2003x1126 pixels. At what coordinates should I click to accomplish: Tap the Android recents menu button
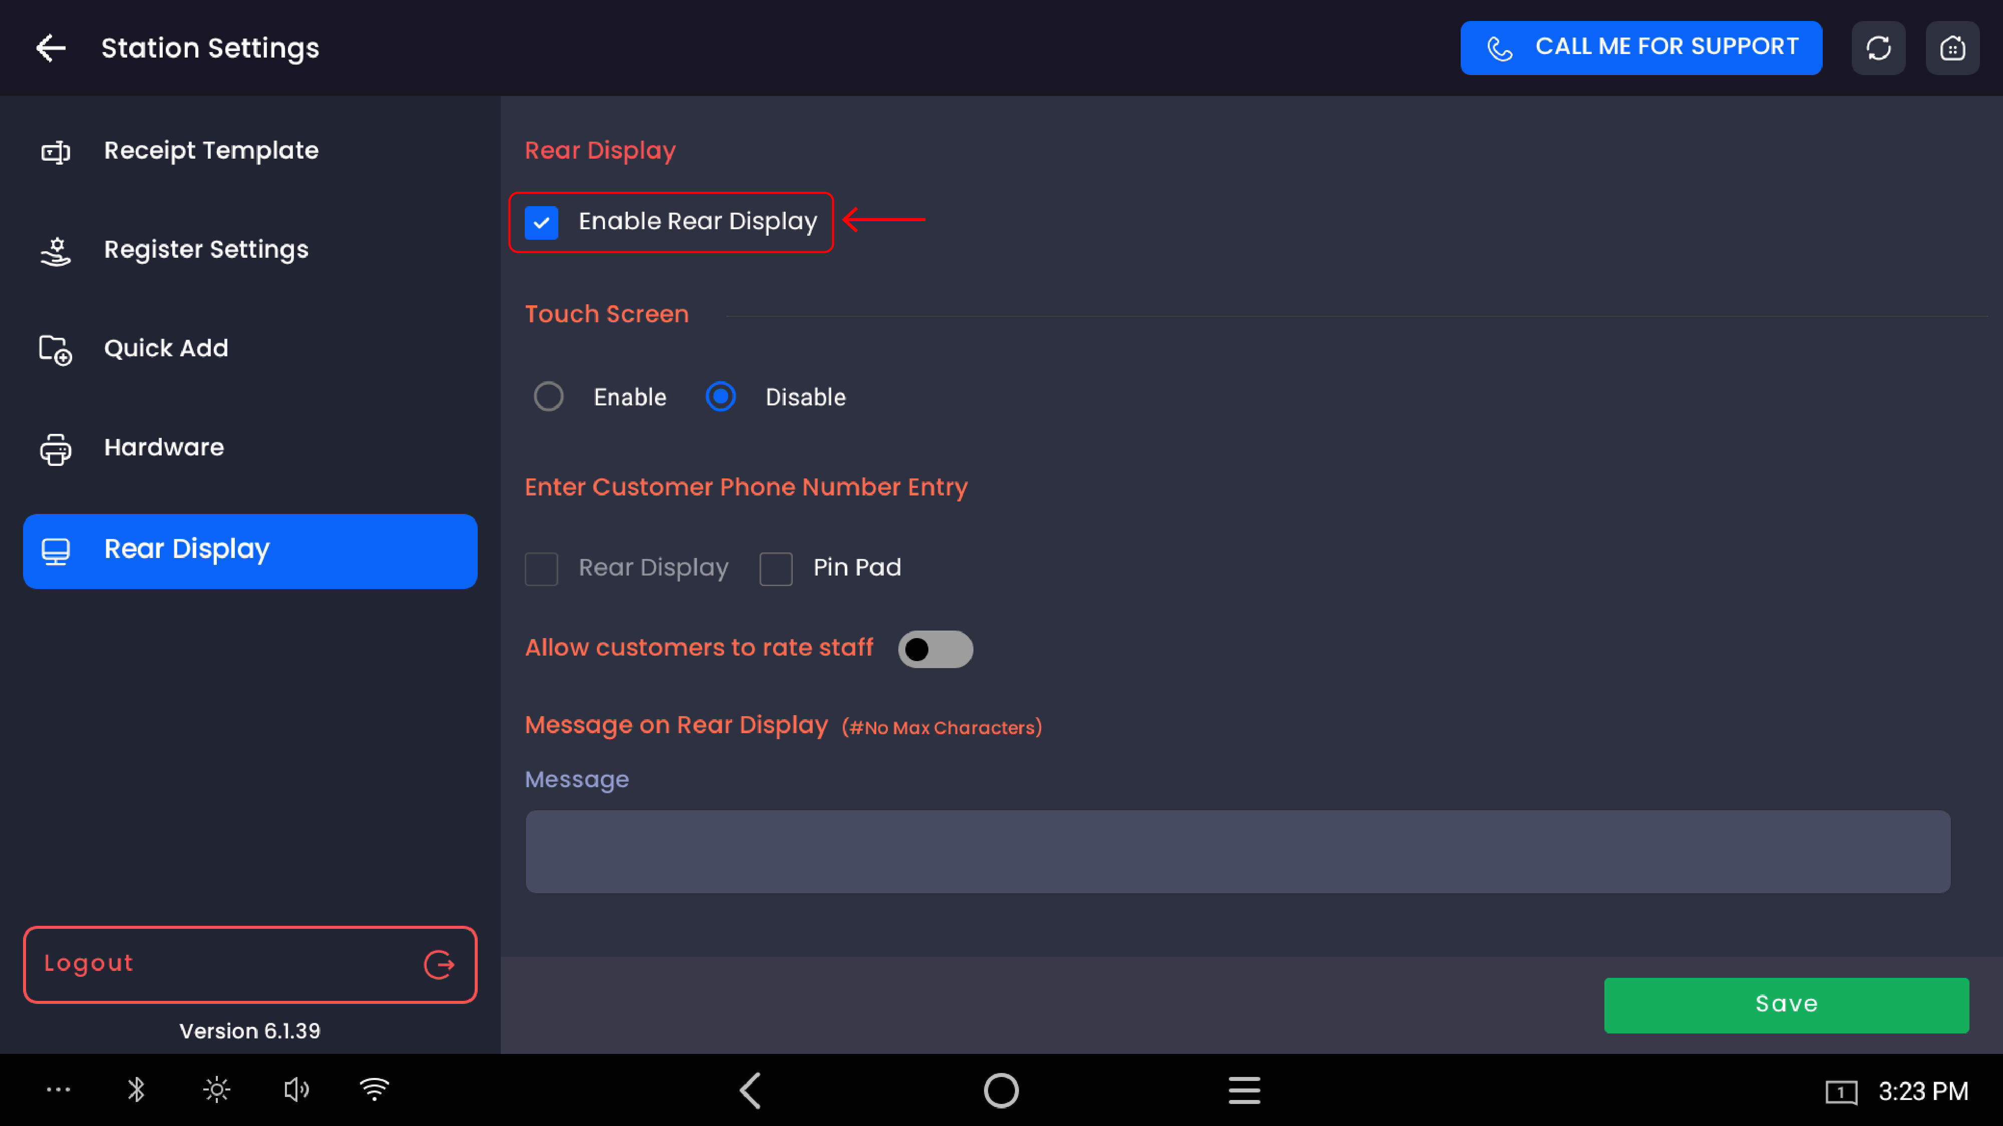pyautogui.click(x=1244, y=1090)
